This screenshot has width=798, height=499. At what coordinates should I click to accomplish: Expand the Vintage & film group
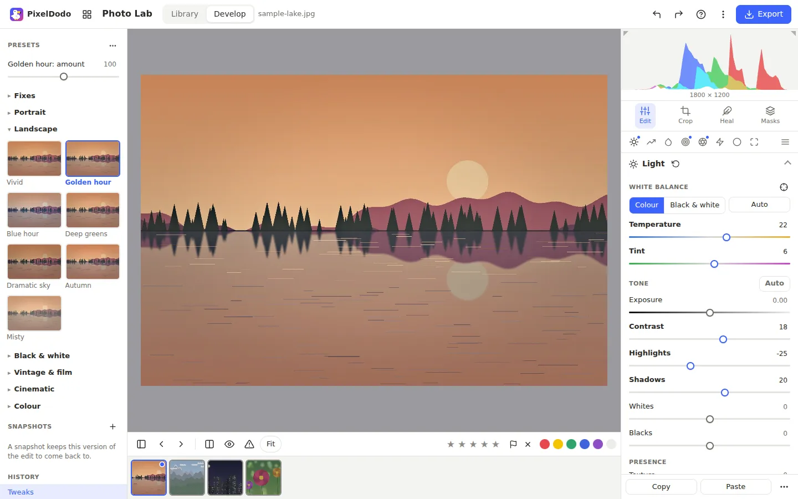point(63,372)
